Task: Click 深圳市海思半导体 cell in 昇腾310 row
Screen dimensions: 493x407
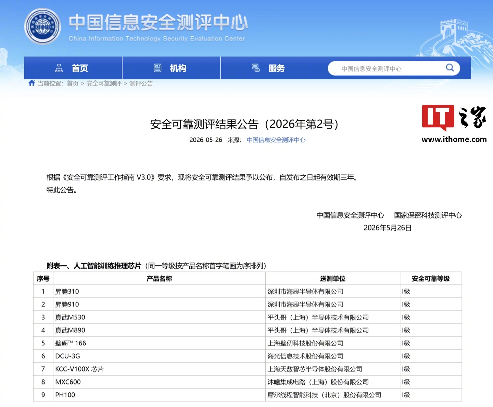Action: tap(333, 292)
